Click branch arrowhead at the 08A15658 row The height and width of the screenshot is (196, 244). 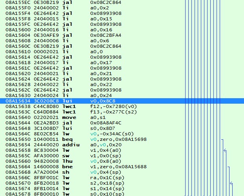(x=225, y=150)
